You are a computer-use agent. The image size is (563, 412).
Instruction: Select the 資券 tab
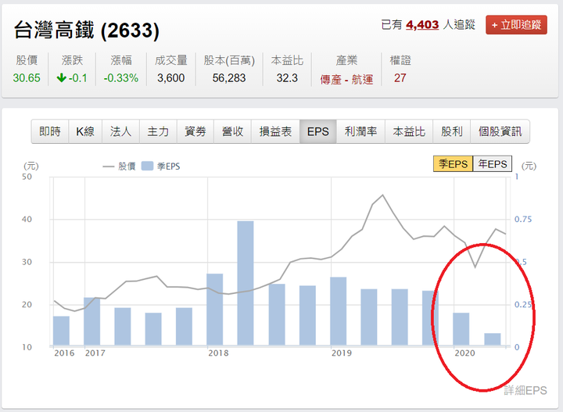[x=195, y=131]
